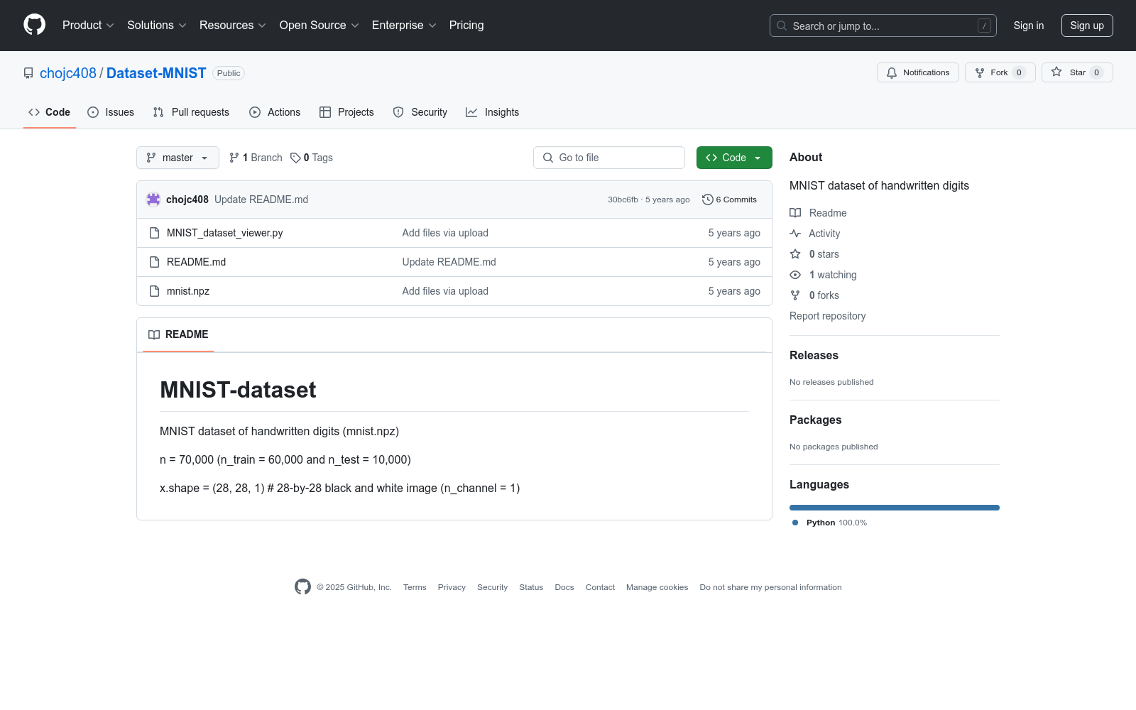Click the Sign in link
1136x710 pixels.
1029,26
